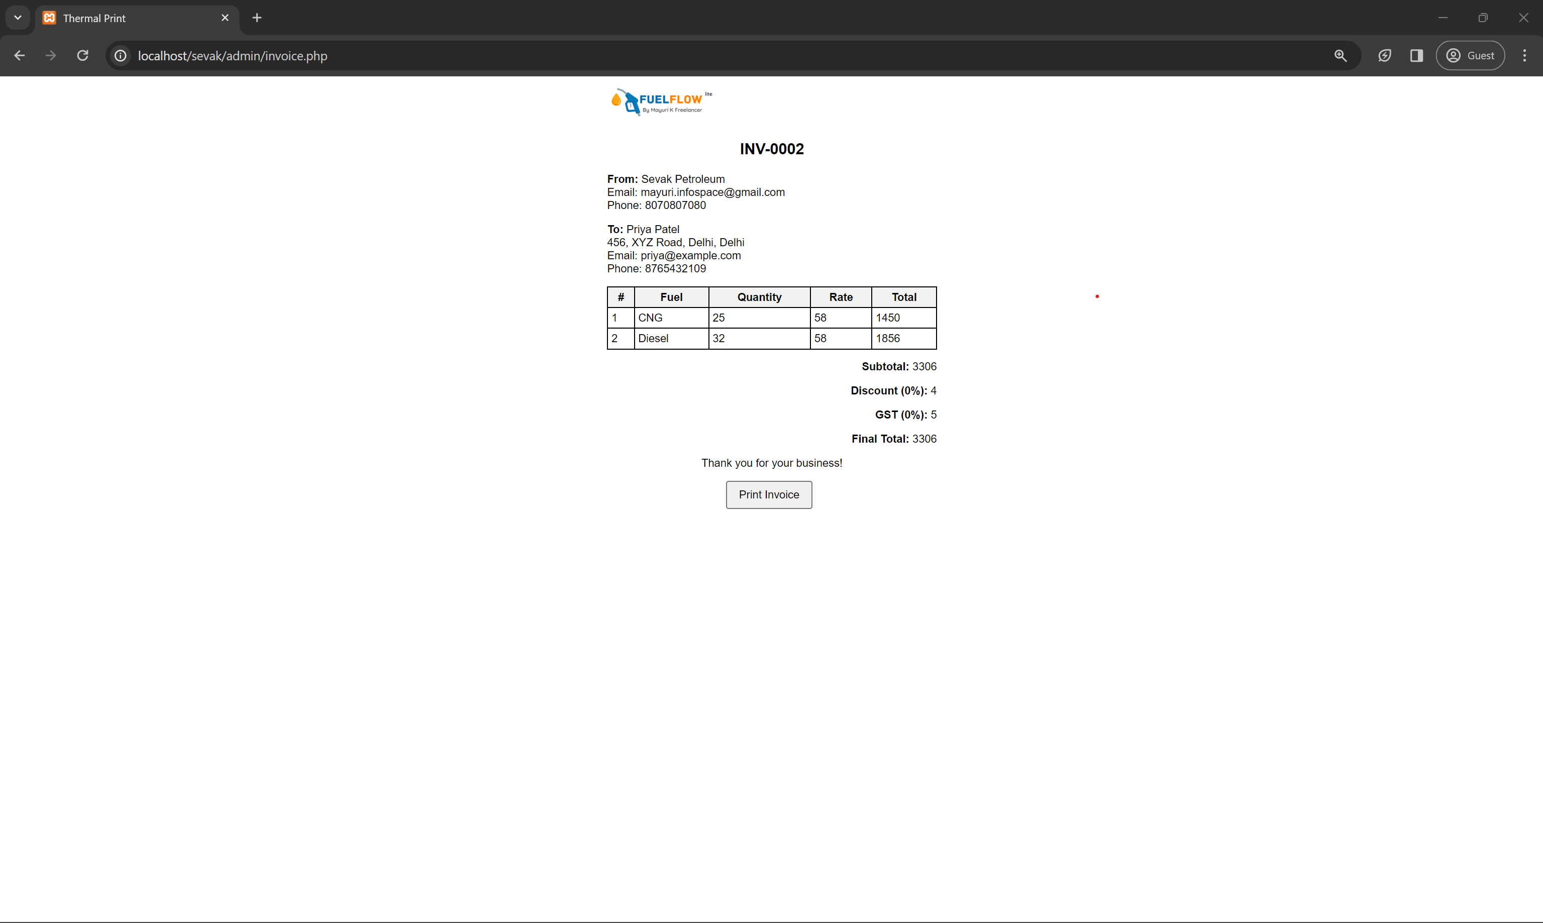Image resolution: width=1543 pixels, height=923 pixels.
Task: Click the performance icon in the toolbar
Action: click(1384, 56)
